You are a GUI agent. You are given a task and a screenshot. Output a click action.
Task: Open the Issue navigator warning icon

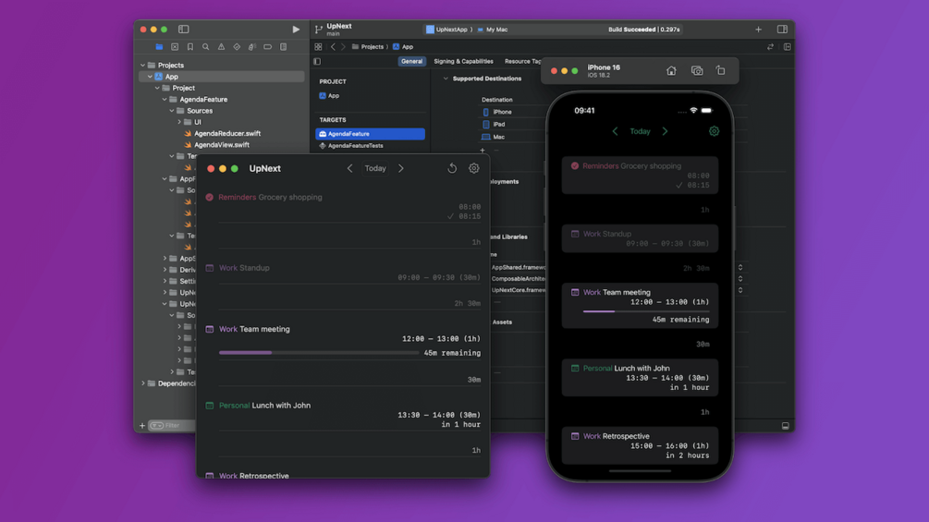[x=221, y=47]
